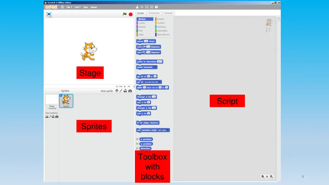Select the Delete tool in the toolbar

pyautogui.click(x=142, y=7)
